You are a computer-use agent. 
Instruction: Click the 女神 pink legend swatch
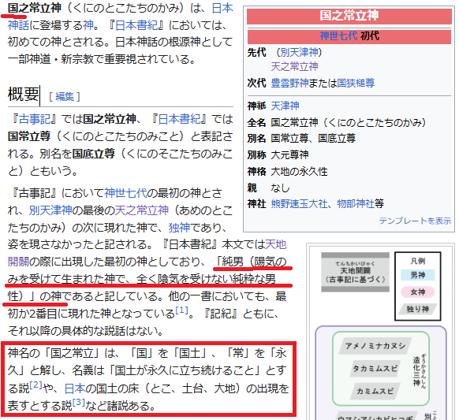418,292
